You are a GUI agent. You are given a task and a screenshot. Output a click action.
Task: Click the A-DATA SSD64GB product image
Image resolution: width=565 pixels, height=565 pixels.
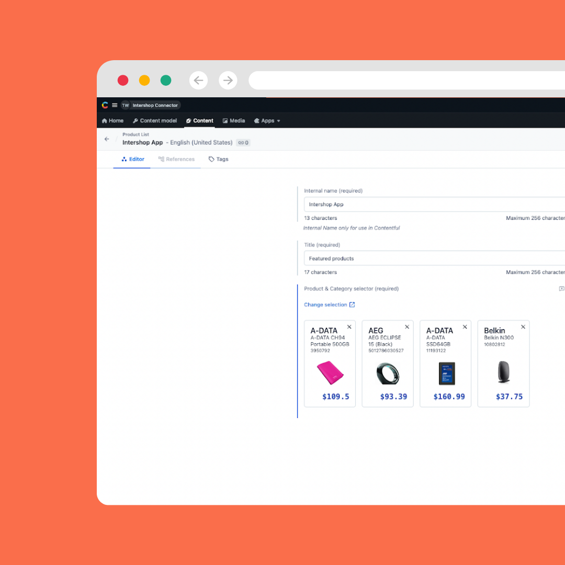point(447,374)
